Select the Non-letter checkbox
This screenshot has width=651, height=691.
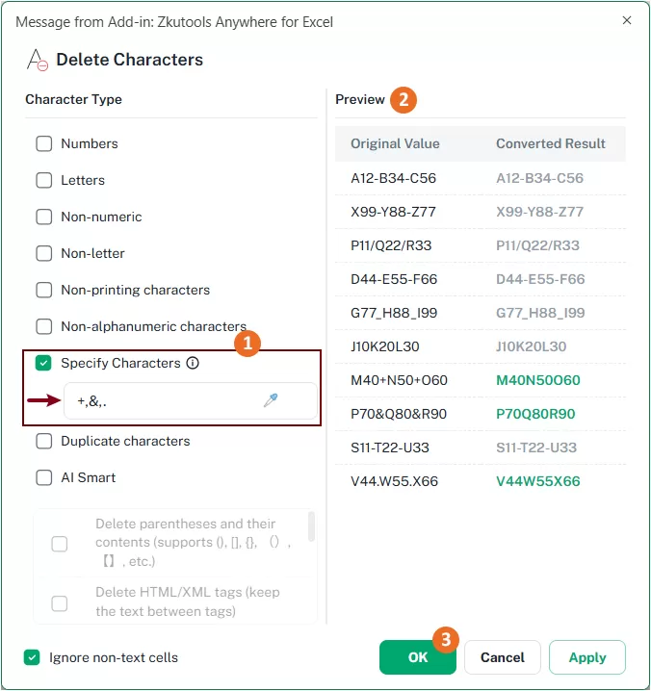point(43,253)
